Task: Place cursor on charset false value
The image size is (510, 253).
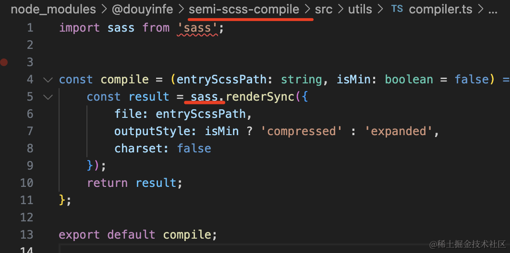Action: (x=194, y=148)
